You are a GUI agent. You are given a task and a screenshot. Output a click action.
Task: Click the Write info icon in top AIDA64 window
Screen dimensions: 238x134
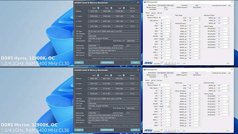(111, 8)
